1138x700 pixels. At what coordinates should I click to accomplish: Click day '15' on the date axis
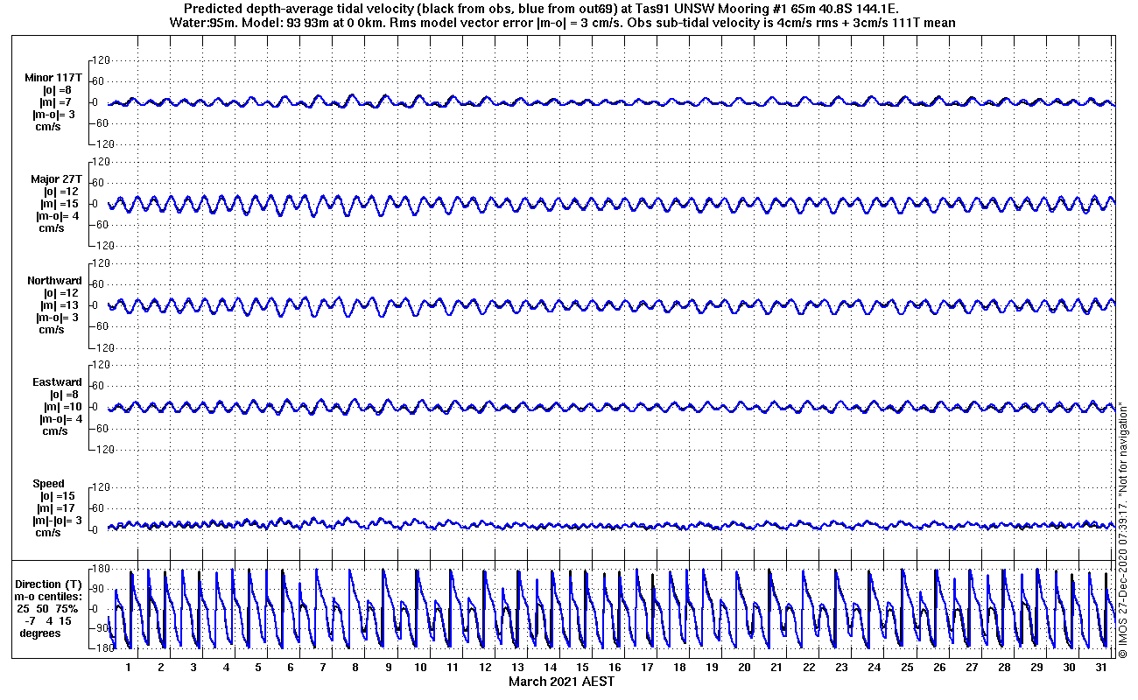[x=582, y=668]
